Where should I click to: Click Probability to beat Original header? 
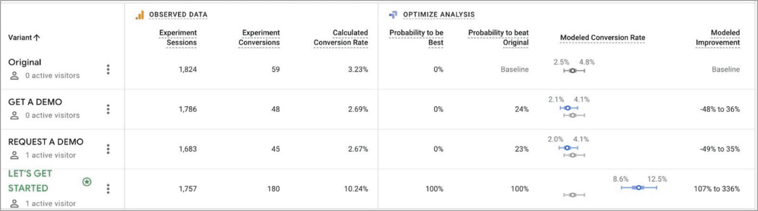[498, 37]
